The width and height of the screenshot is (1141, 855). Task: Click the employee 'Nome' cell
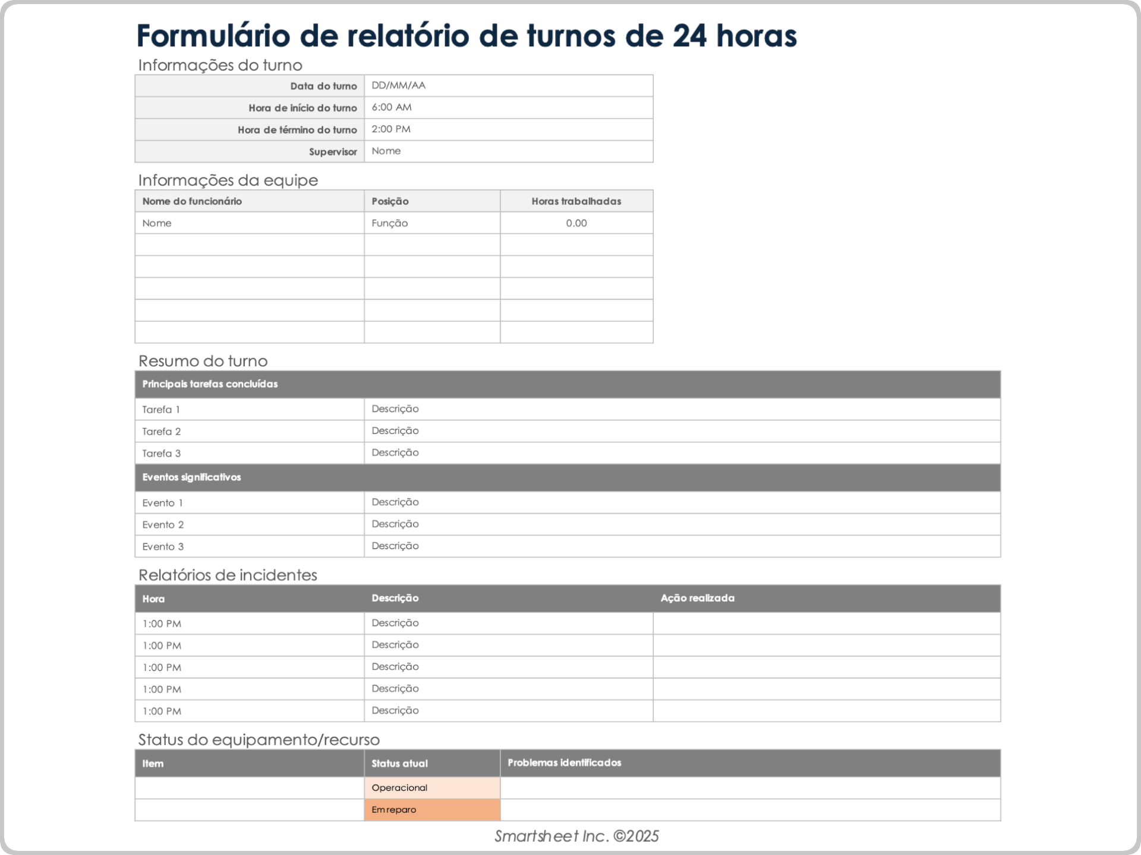[x=250, y=223]
